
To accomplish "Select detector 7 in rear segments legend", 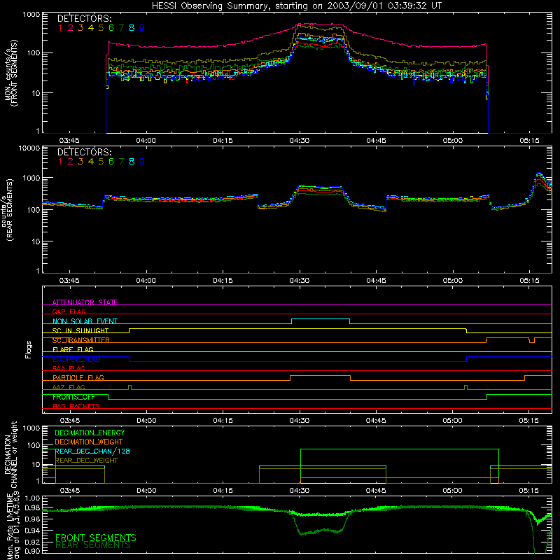I will point(121,162).
